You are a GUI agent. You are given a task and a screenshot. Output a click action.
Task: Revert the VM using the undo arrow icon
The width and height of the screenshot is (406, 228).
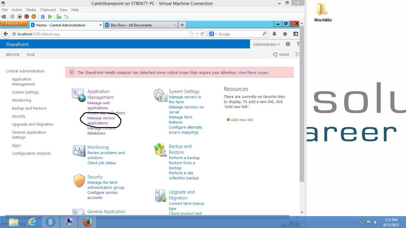[x=66, y=17]
